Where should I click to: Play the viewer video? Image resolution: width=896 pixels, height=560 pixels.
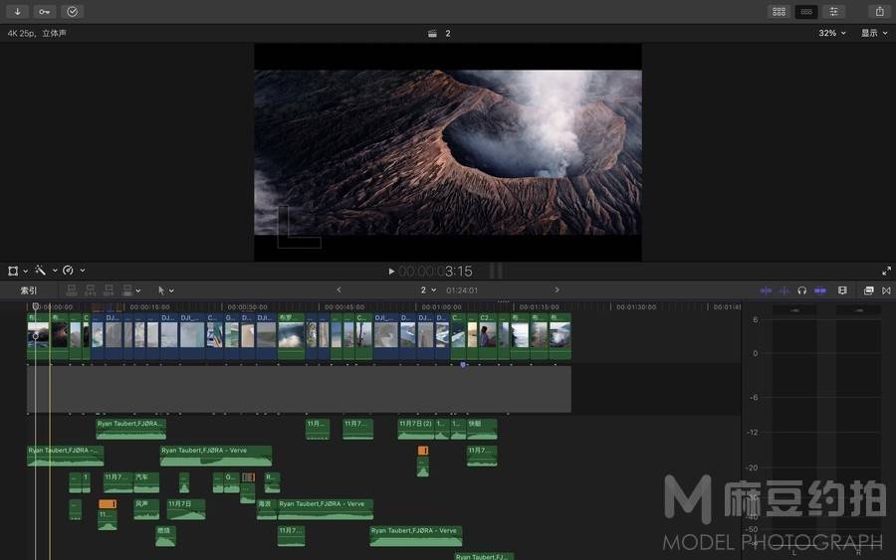coord(391,272)
